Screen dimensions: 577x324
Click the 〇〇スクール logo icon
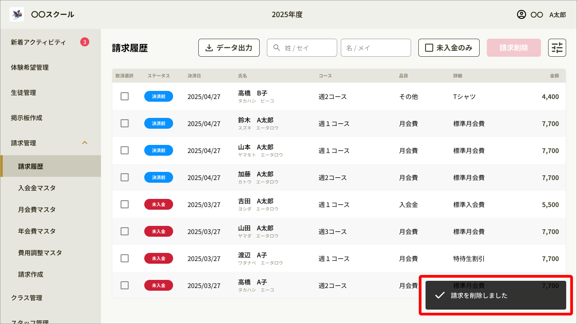16,14
